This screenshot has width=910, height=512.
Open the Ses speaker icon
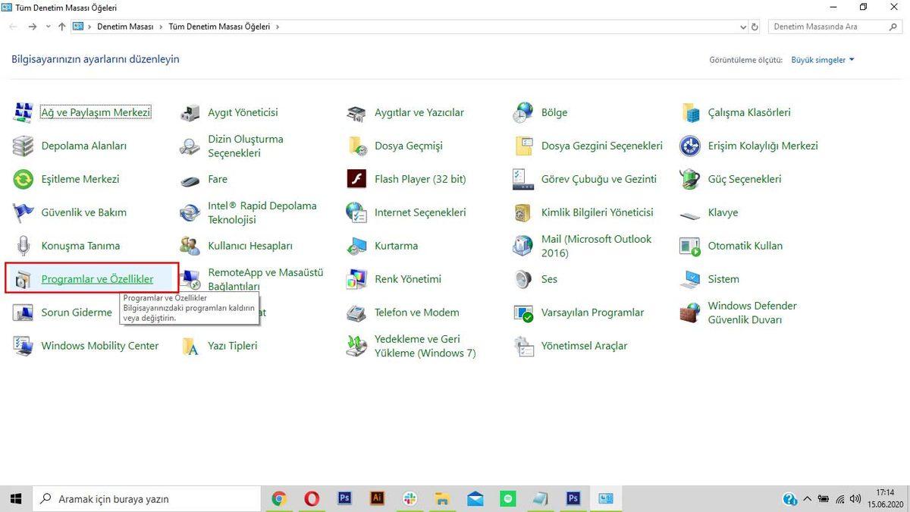[523, 279]
